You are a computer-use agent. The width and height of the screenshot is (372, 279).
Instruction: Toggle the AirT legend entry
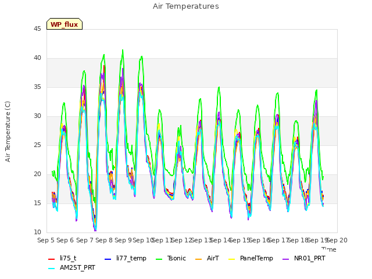point(207,258)
